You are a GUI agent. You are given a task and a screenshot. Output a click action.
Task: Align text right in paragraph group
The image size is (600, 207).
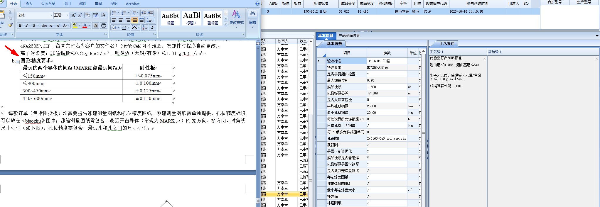point(128,20)
